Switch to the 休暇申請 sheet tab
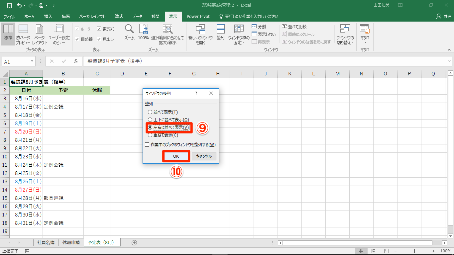This screenshot has width=454, height=255. coord(71,242)
